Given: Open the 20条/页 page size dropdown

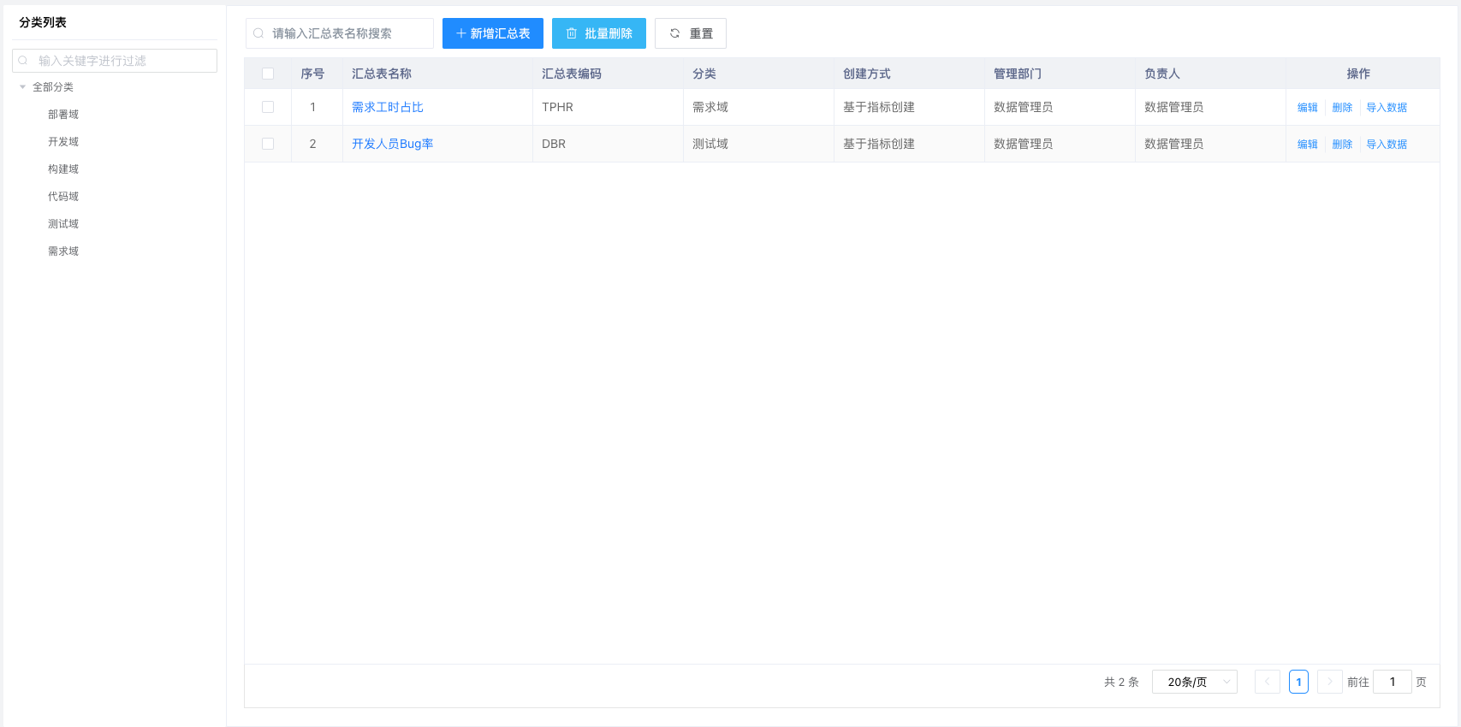Looking at the screenshot, I should tap(1194, 682).
